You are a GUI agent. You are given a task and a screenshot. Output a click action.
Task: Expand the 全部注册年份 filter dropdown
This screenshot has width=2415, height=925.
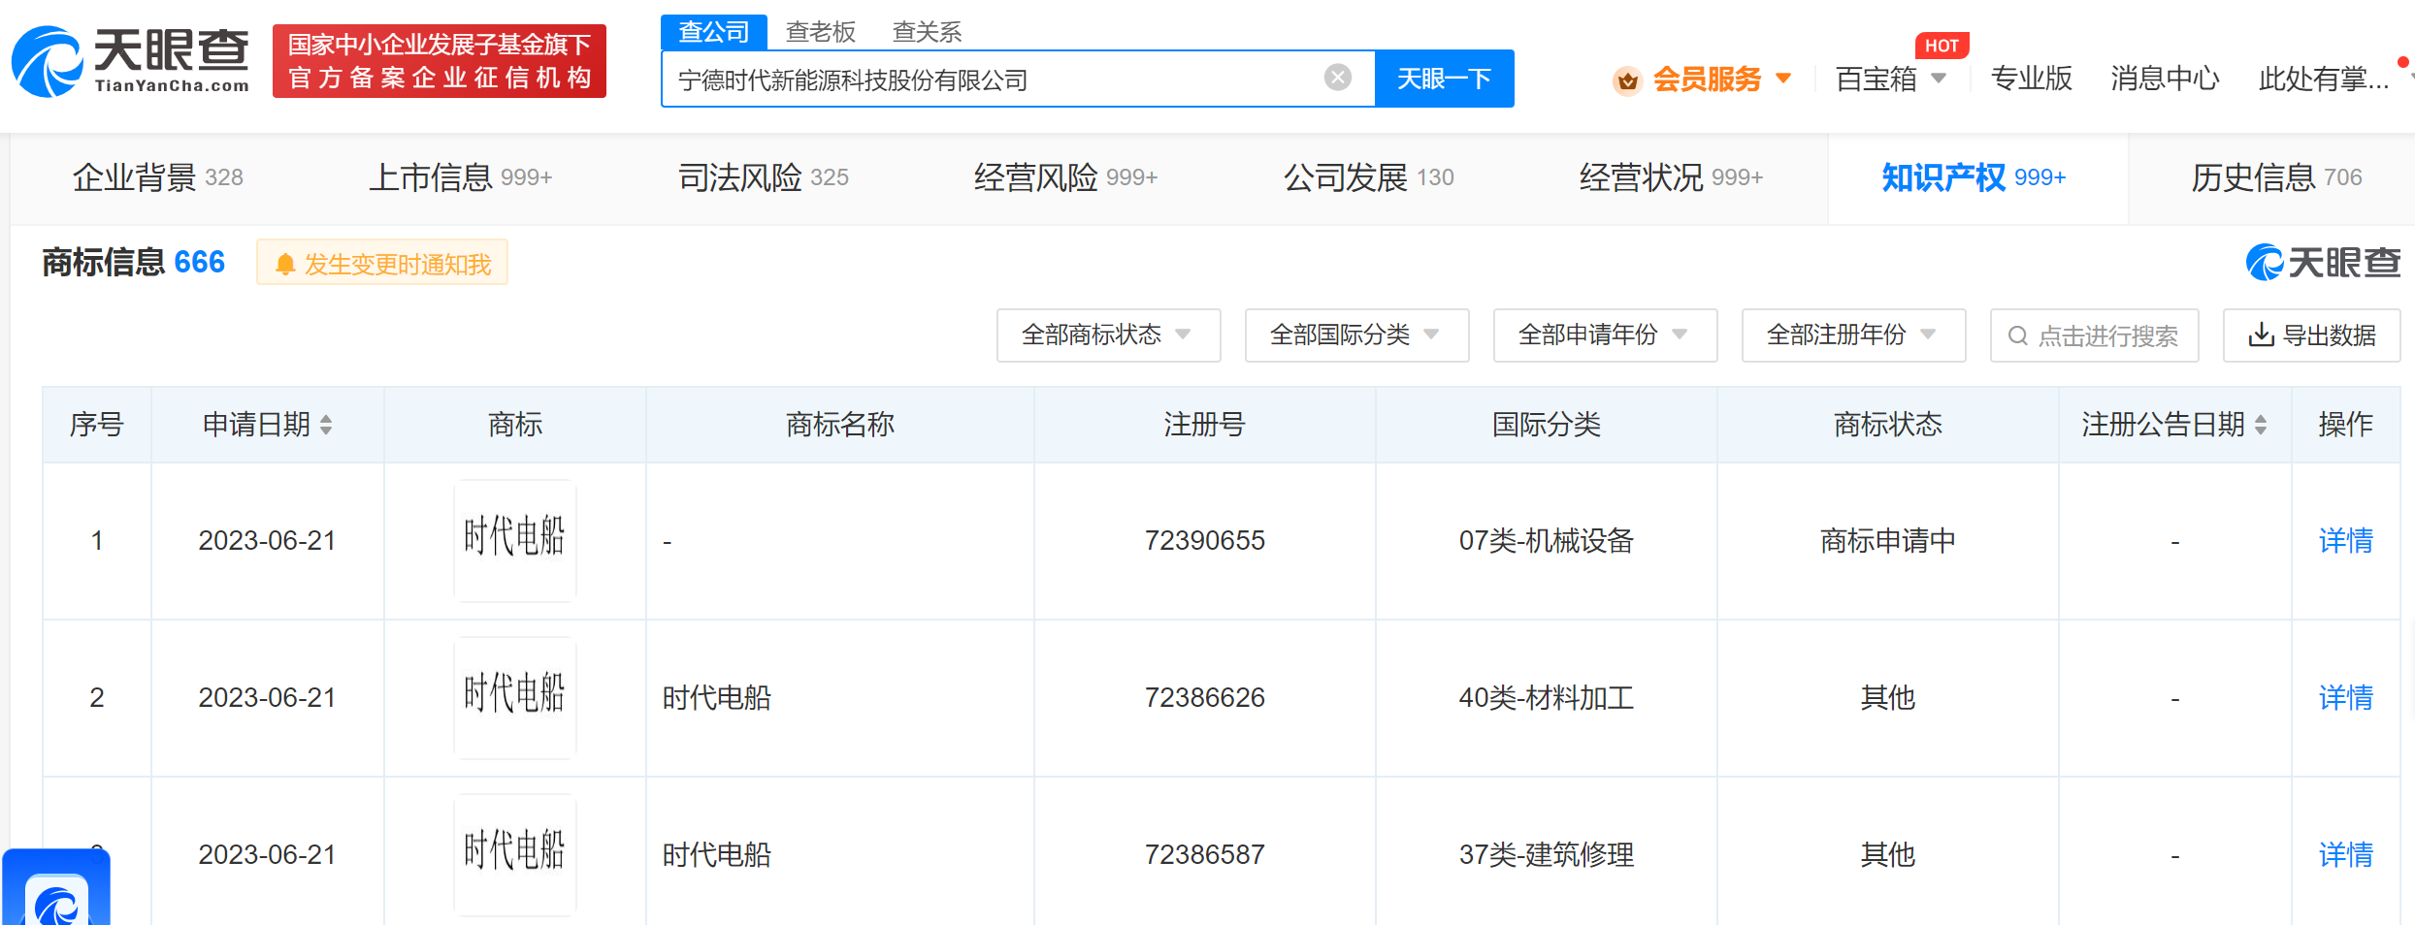coord(1853,335)
